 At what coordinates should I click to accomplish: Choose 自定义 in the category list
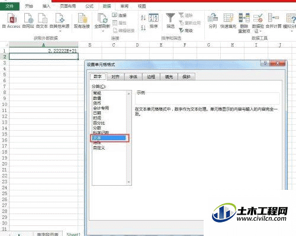pyautogui.click(x=110, y=148)
